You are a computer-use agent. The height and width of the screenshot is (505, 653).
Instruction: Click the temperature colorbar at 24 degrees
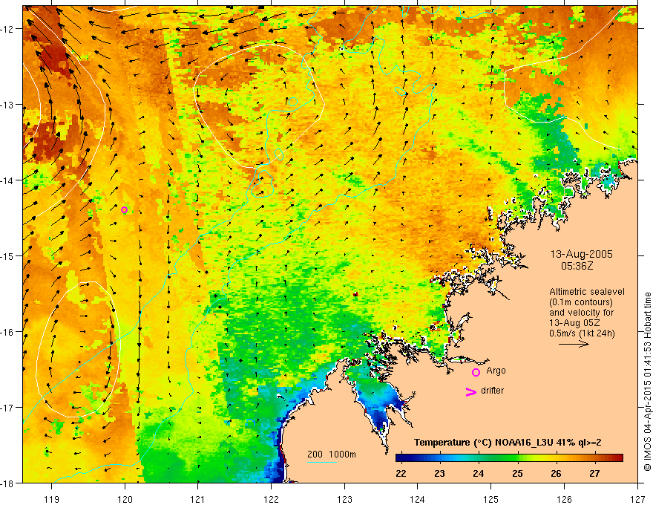tap(479, 458)
